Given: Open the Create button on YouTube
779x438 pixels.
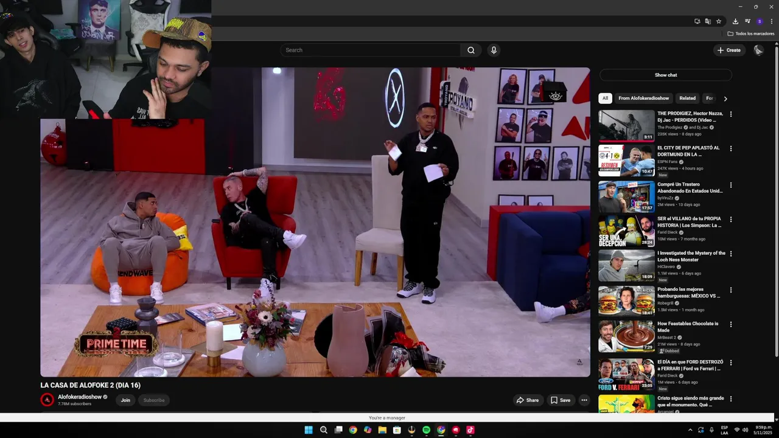Looking at the screenshot, I should coord(729,50).
